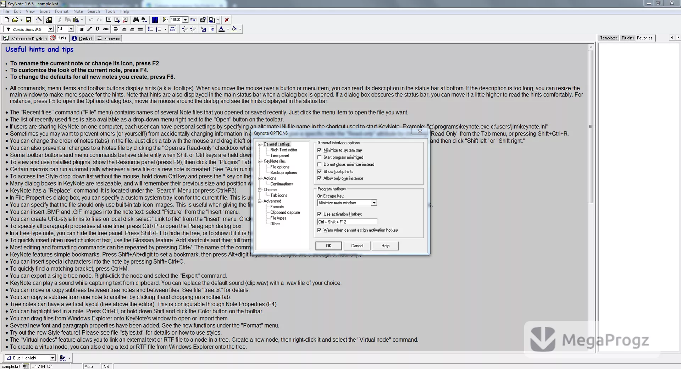The image size is (681, 369).
Task: Increase paragraph indent
Action: click(x=193, y=29)
